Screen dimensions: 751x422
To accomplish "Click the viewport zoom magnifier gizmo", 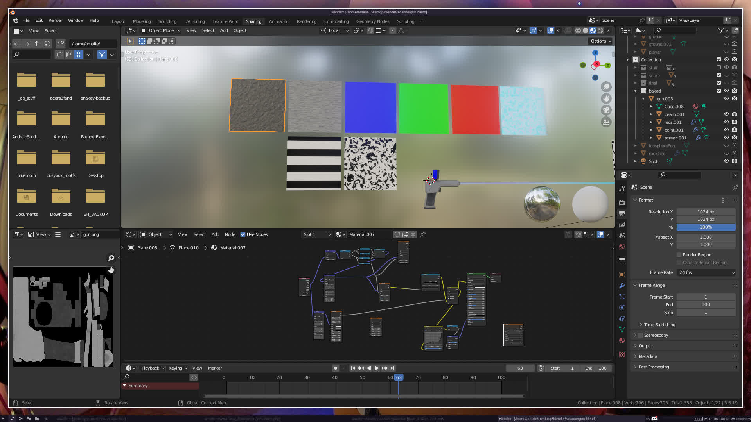I will pyautogui.click(x=606, y=87).
